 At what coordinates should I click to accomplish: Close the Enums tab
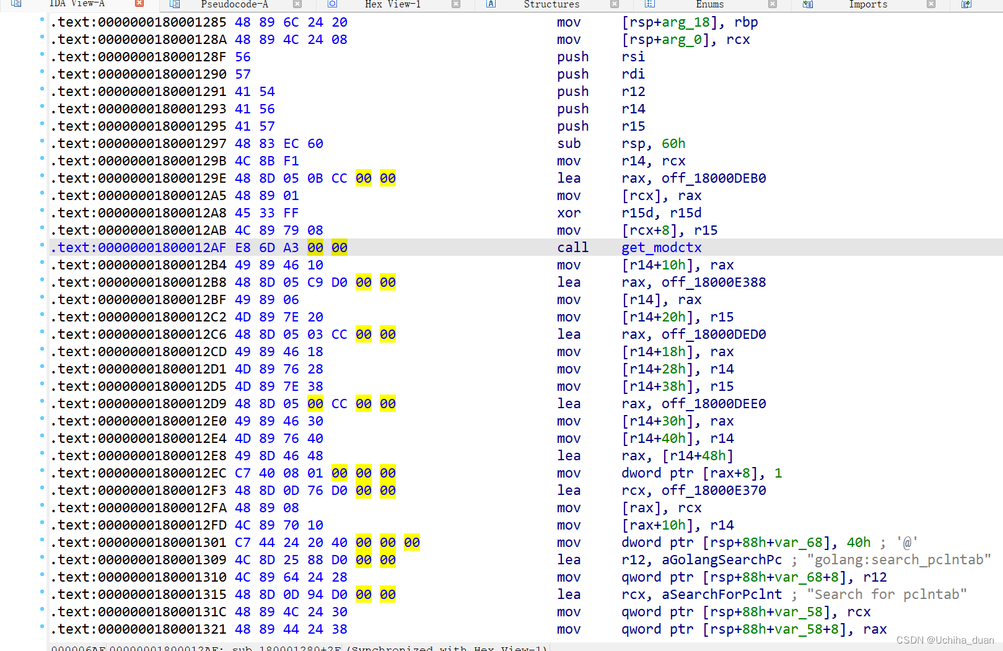tap(772, 4)
